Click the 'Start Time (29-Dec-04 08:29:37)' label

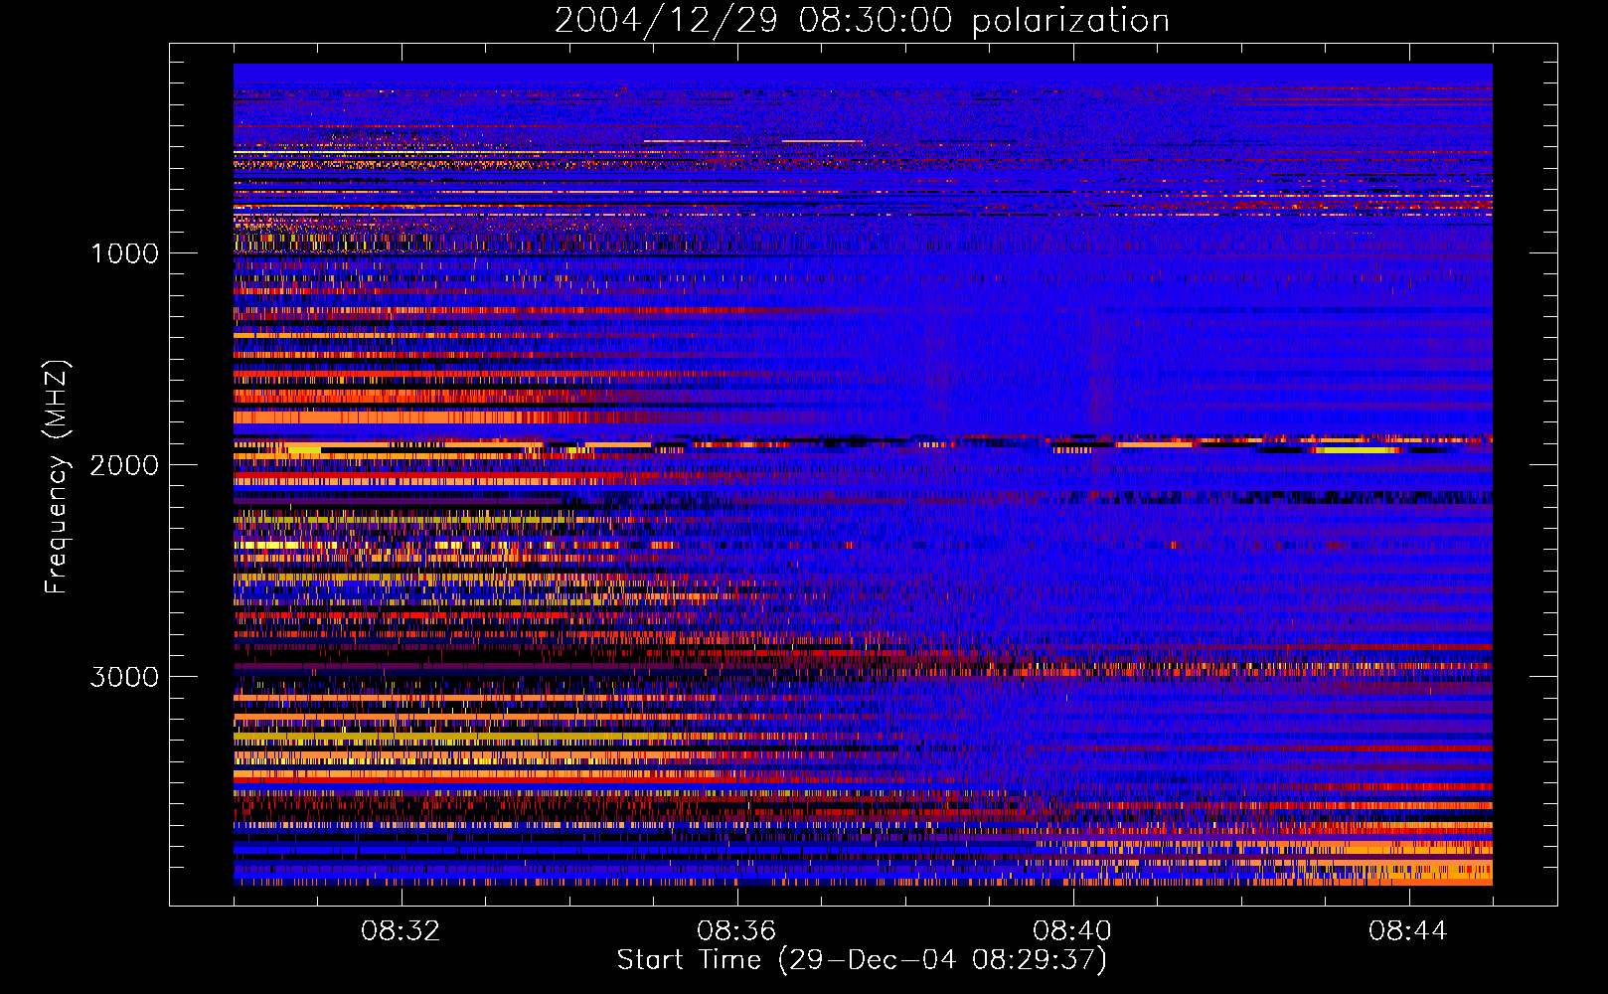(x=862, y=960)
